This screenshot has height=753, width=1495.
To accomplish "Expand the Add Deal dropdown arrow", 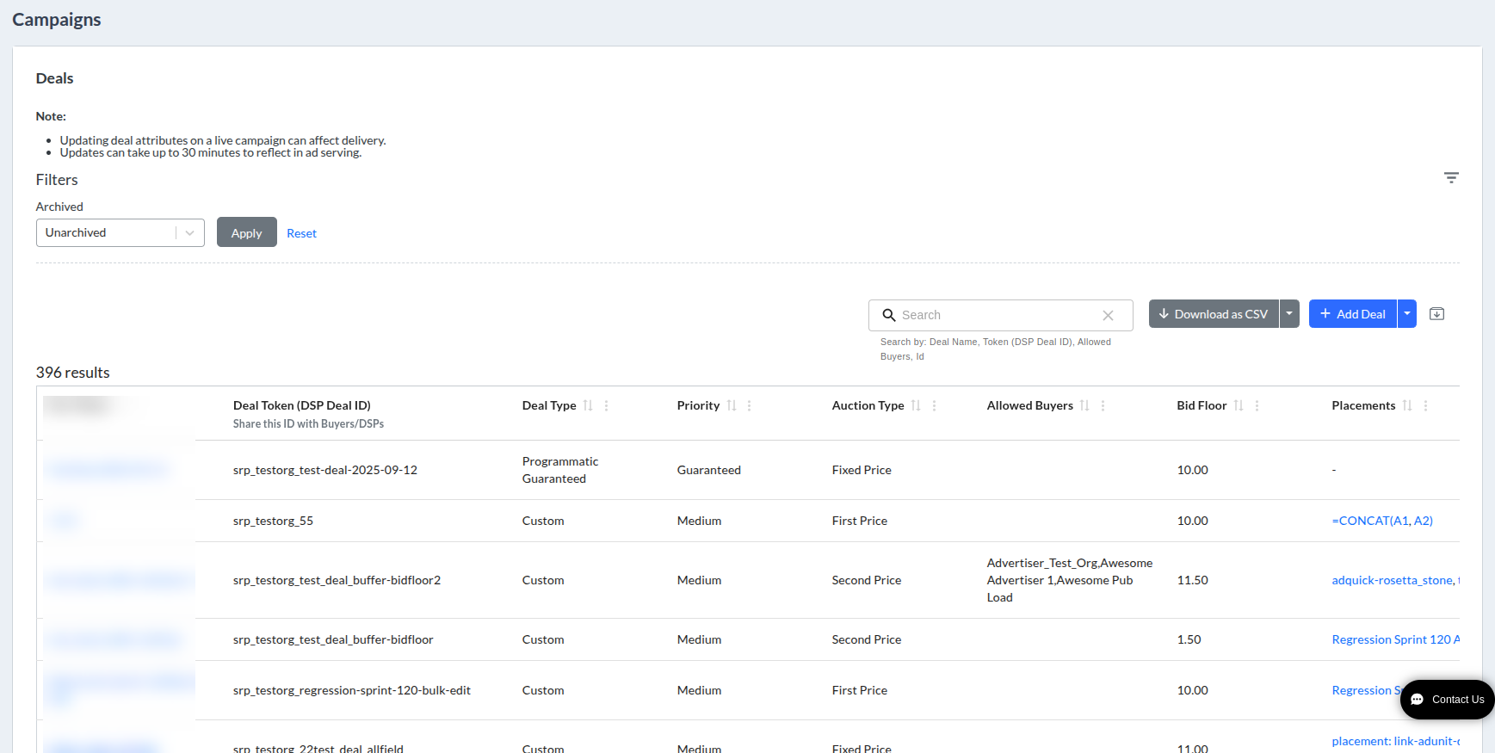I will (1407, 314).
